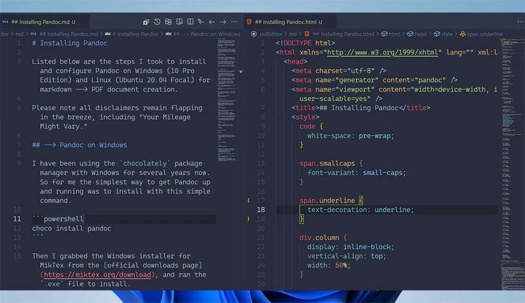Open the file history timeline clock icon
525x303 pixels.
[x=157, y=22]
